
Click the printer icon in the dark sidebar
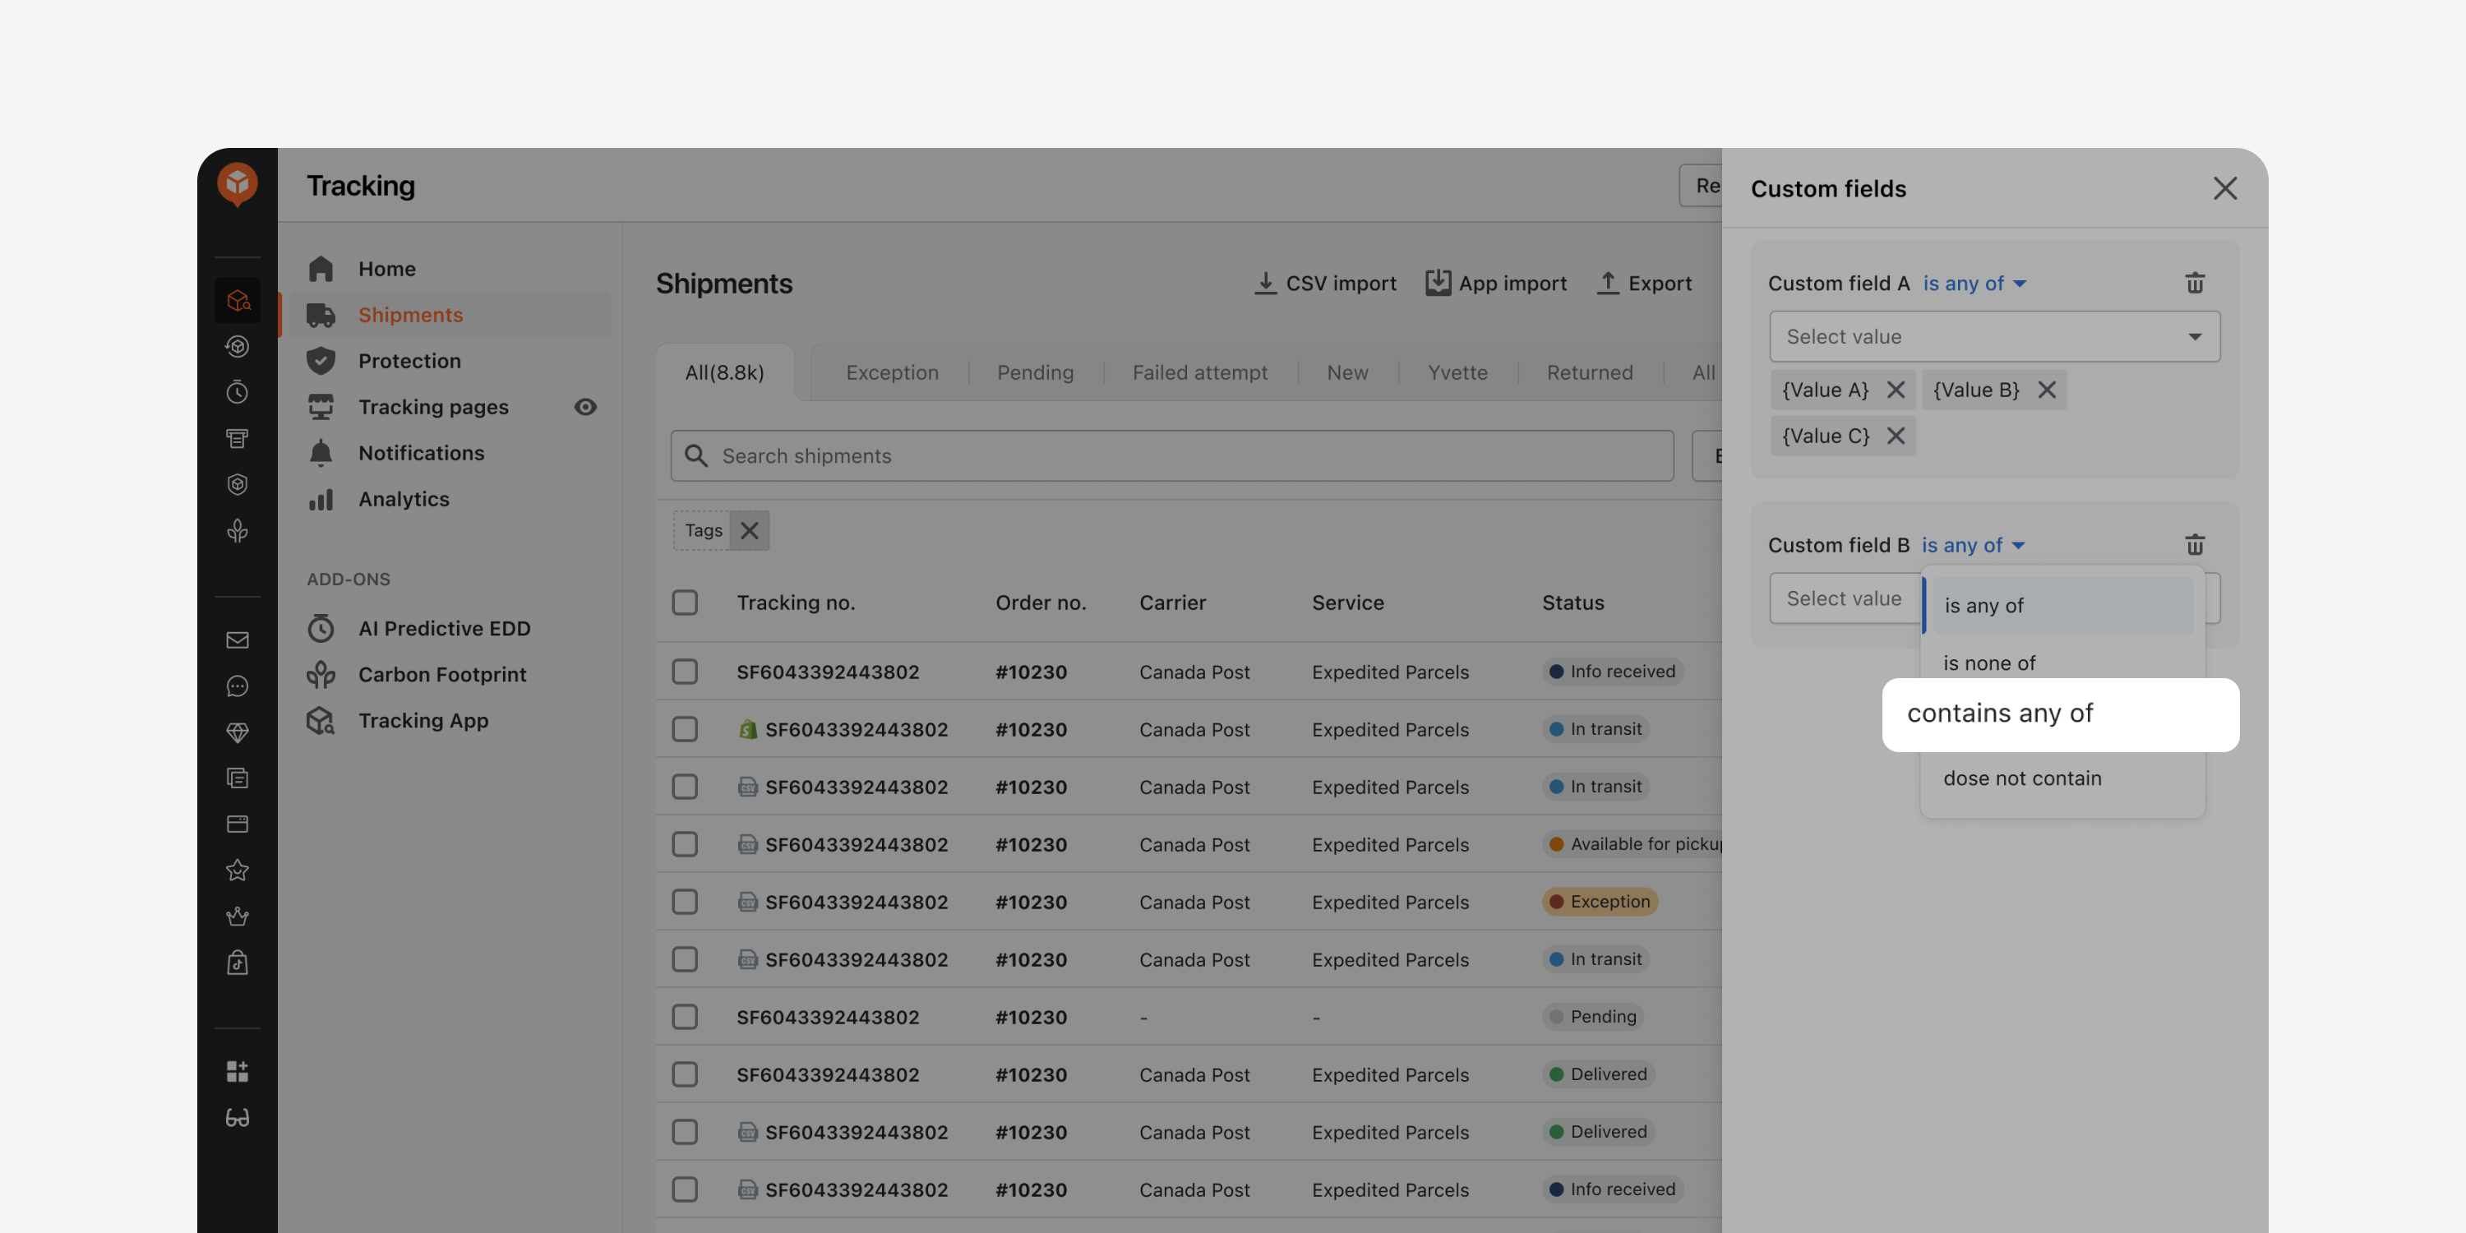(x=238, y=438)
